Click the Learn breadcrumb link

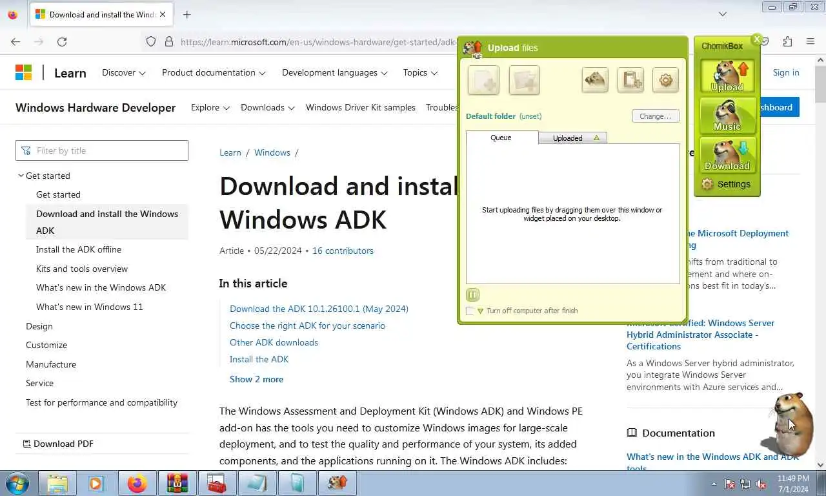(230, 152)
